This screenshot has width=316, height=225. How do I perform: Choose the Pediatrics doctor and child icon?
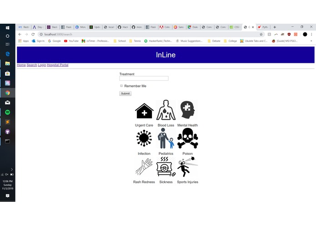[x=166, y=138]
